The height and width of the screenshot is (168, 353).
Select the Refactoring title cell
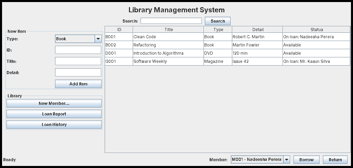[168, 45]
